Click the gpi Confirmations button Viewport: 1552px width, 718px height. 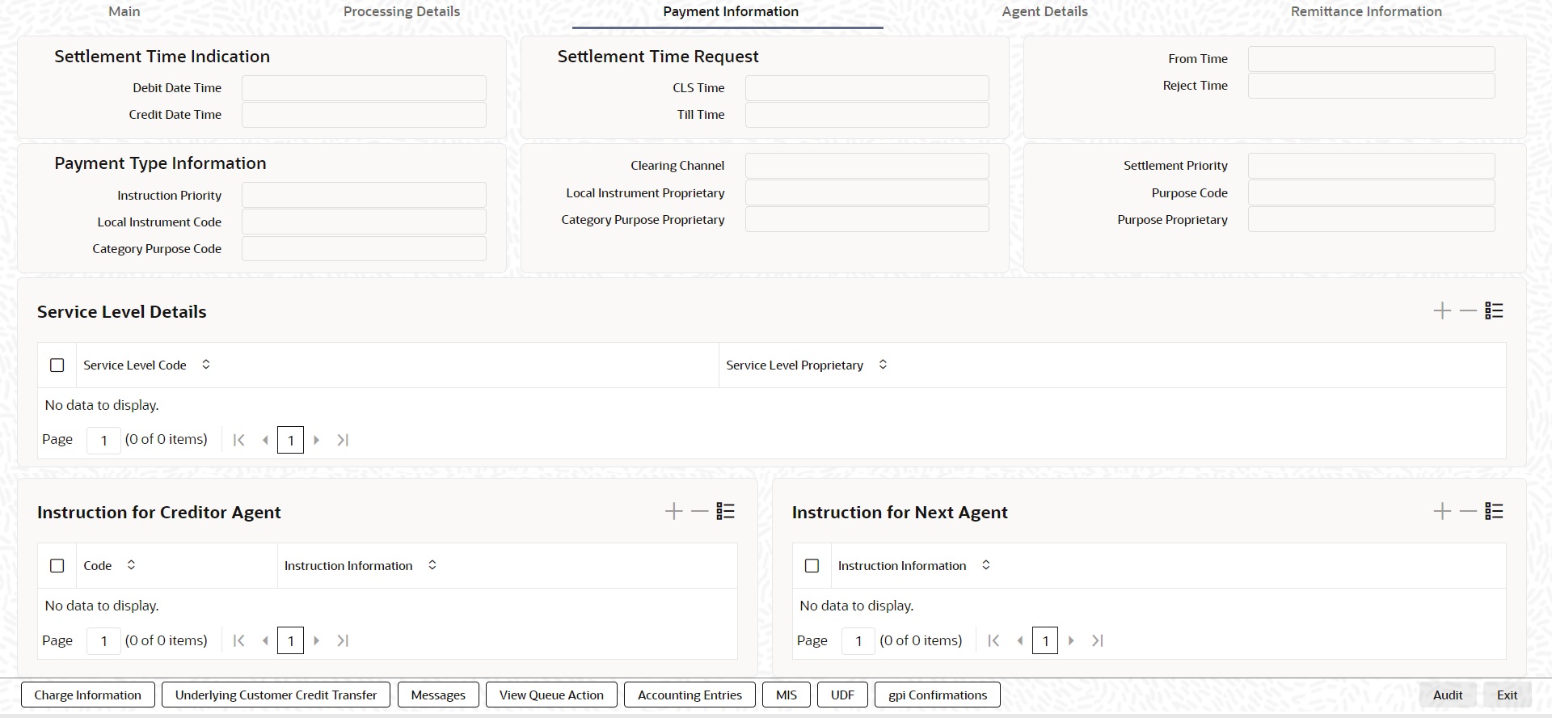[x=938, y=695]
